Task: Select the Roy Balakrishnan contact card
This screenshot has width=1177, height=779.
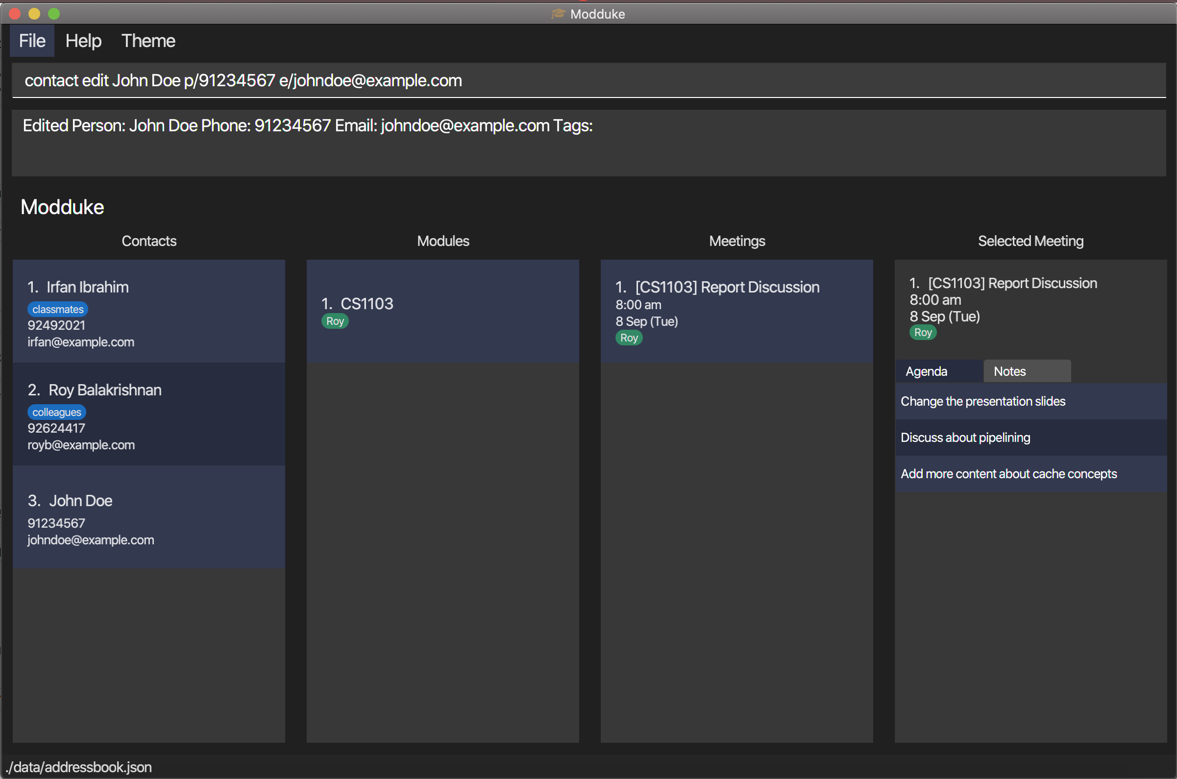Action: click(148, 414)
